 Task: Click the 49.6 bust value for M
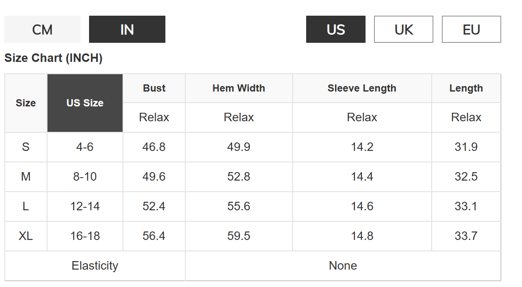(154, 177)
